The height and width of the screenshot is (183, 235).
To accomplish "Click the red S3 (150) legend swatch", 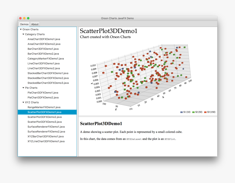I will pos(205,112).
